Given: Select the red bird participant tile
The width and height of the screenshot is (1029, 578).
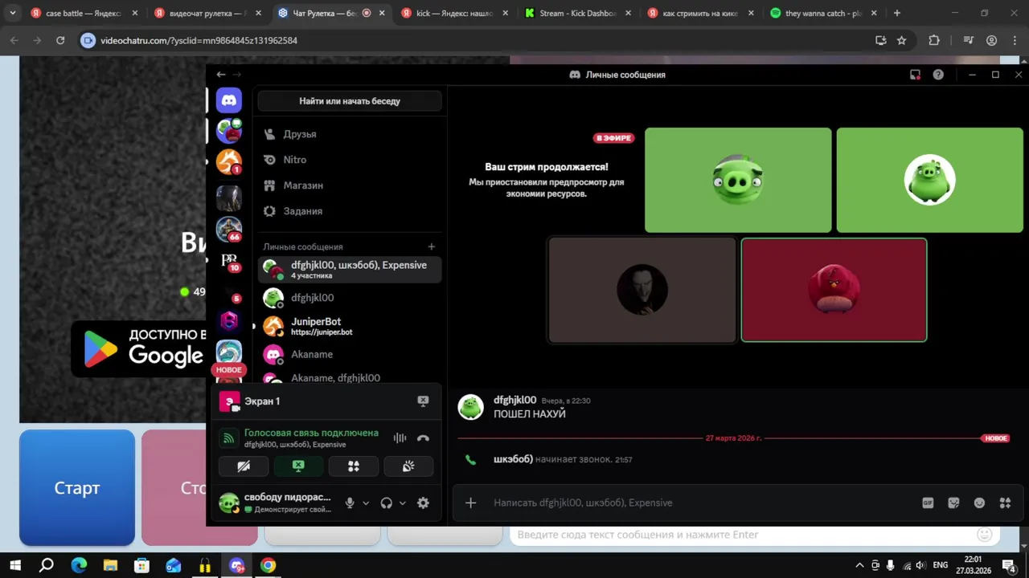Looking at the screenshot, I should (x=834, y=290).
